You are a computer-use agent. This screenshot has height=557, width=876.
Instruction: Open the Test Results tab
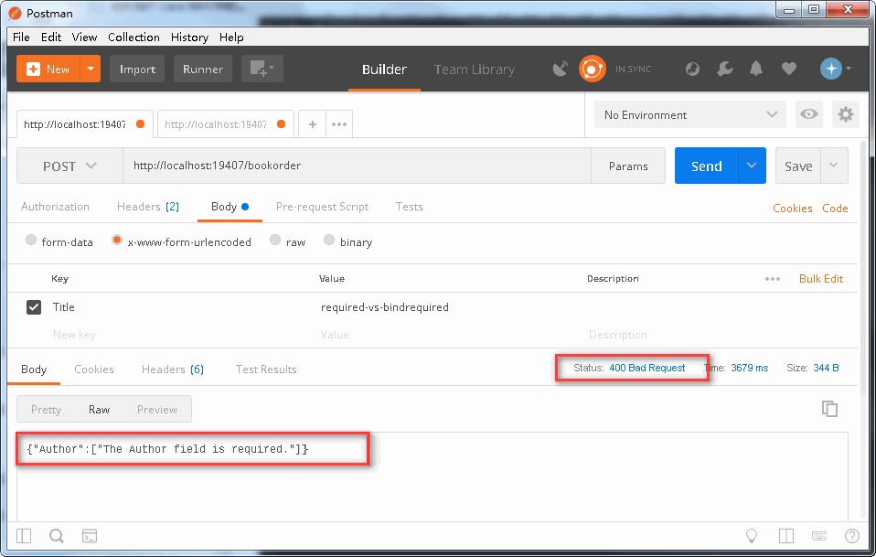[266, 370]
